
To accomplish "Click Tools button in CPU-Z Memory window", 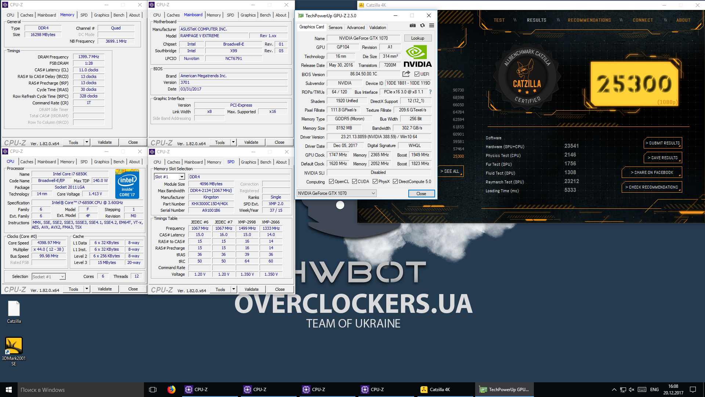I will click(x=73, y=142).
